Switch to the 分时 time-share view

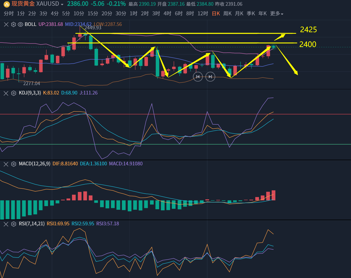[9, 13]
